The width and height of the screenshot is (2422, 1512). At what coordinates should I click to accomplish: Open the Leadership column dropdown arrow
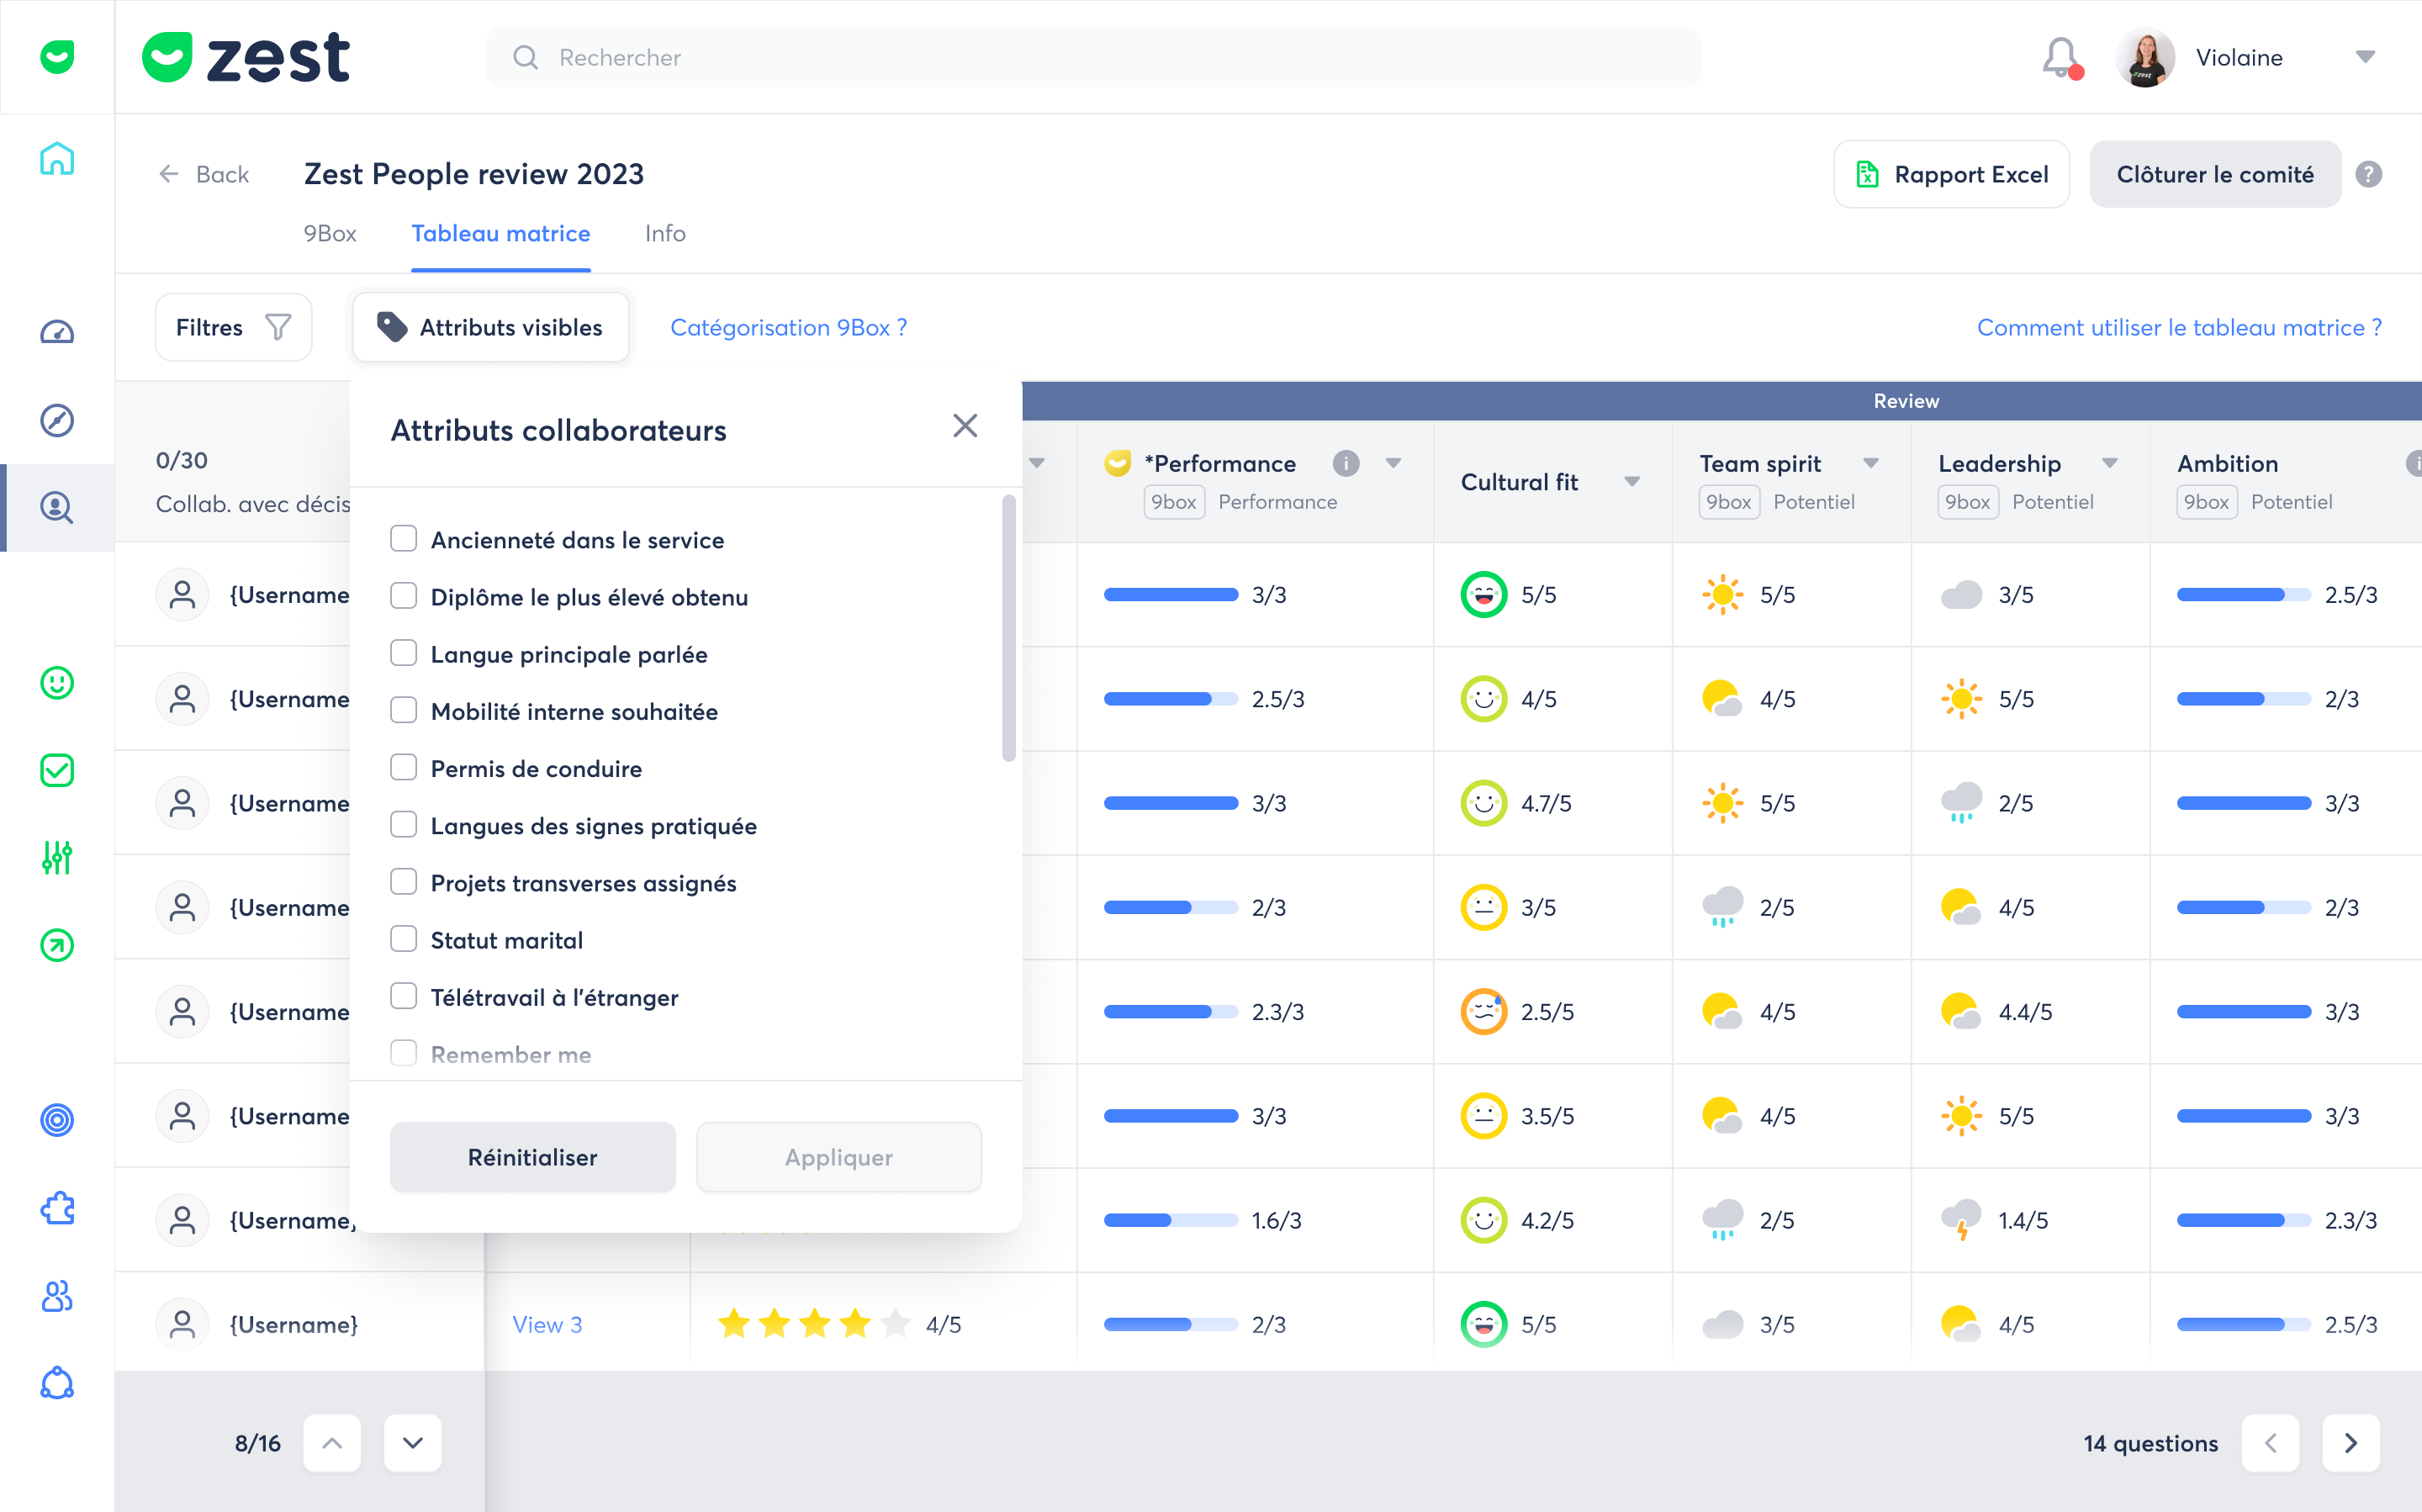(2110, 463)
